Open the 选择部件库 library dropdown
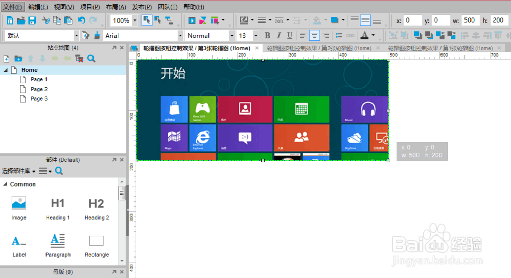This screenshot has width=511, height=278. [x=18, y=171]
